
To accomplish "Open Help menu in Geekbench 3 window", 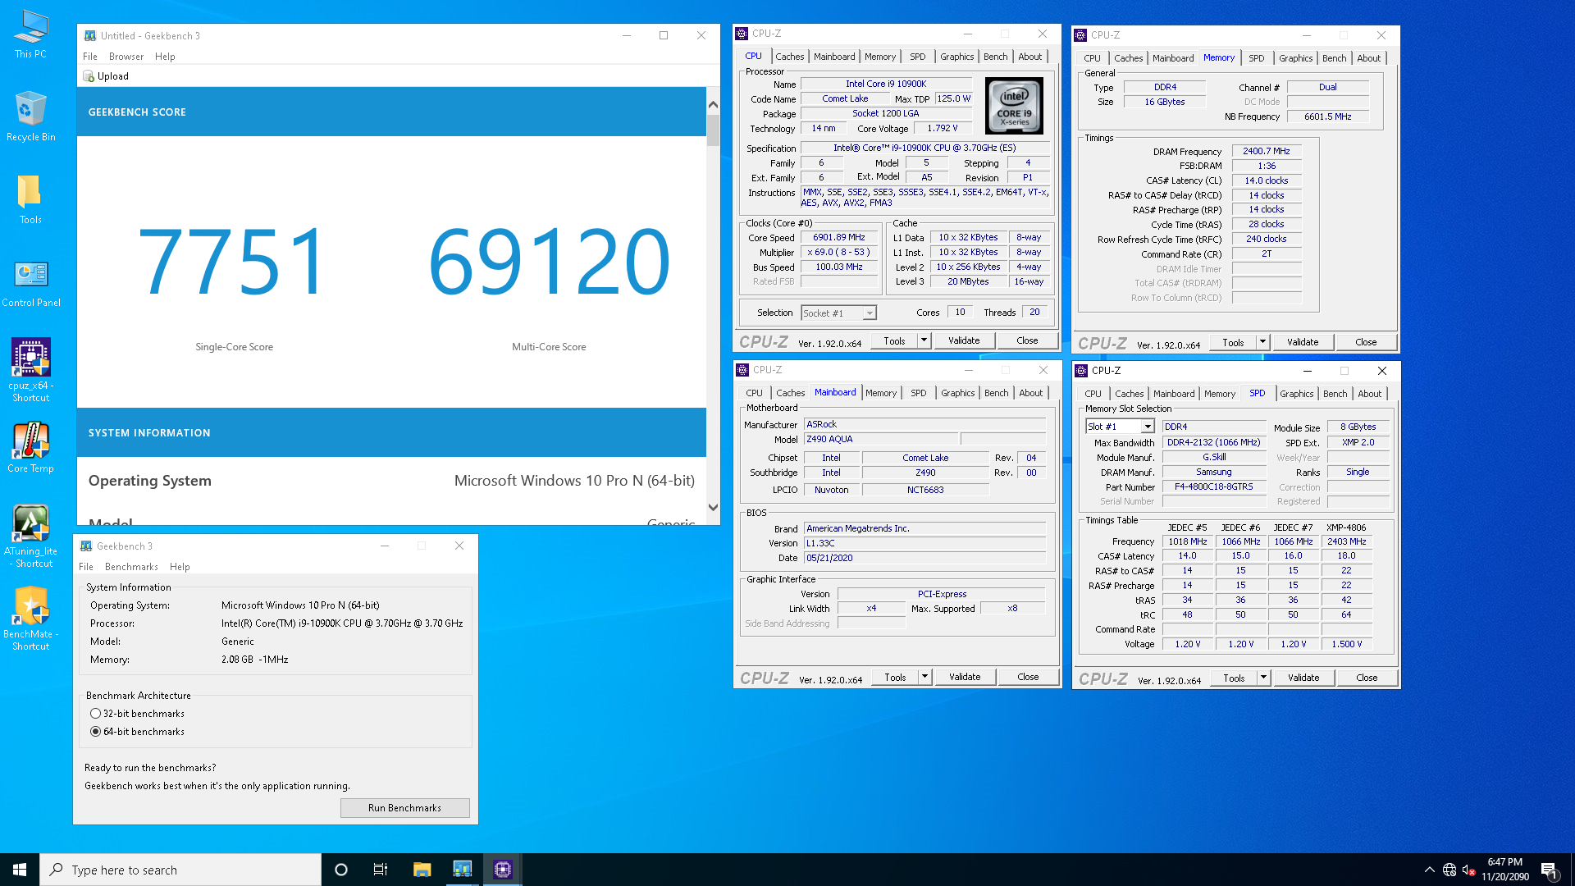I will tap(180, 567).
